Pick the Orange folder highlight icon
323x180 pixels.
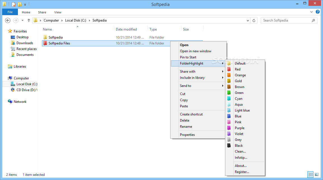click(x=229, y=75)
